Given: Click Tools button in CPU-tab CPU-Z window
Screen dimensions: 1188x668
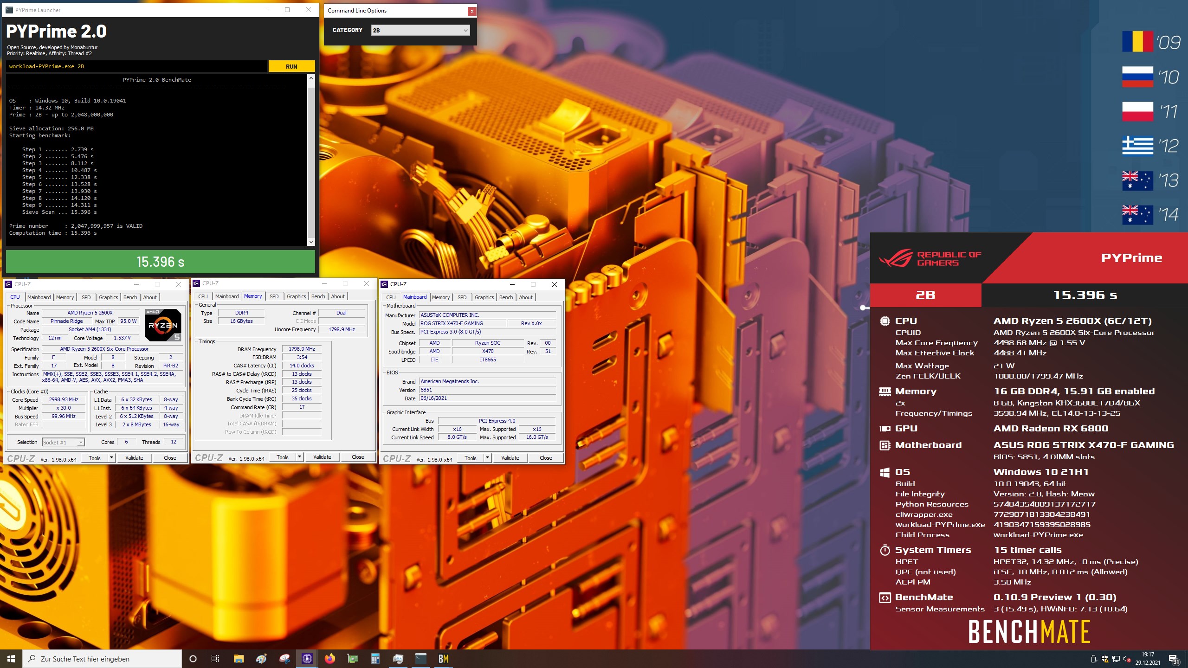Looking at the screenshot, I should (x=95, y=458).
